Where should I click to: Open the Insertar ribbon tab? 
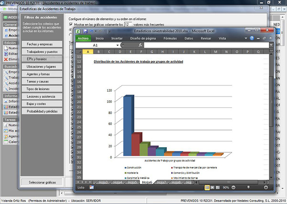coord(117,38)
